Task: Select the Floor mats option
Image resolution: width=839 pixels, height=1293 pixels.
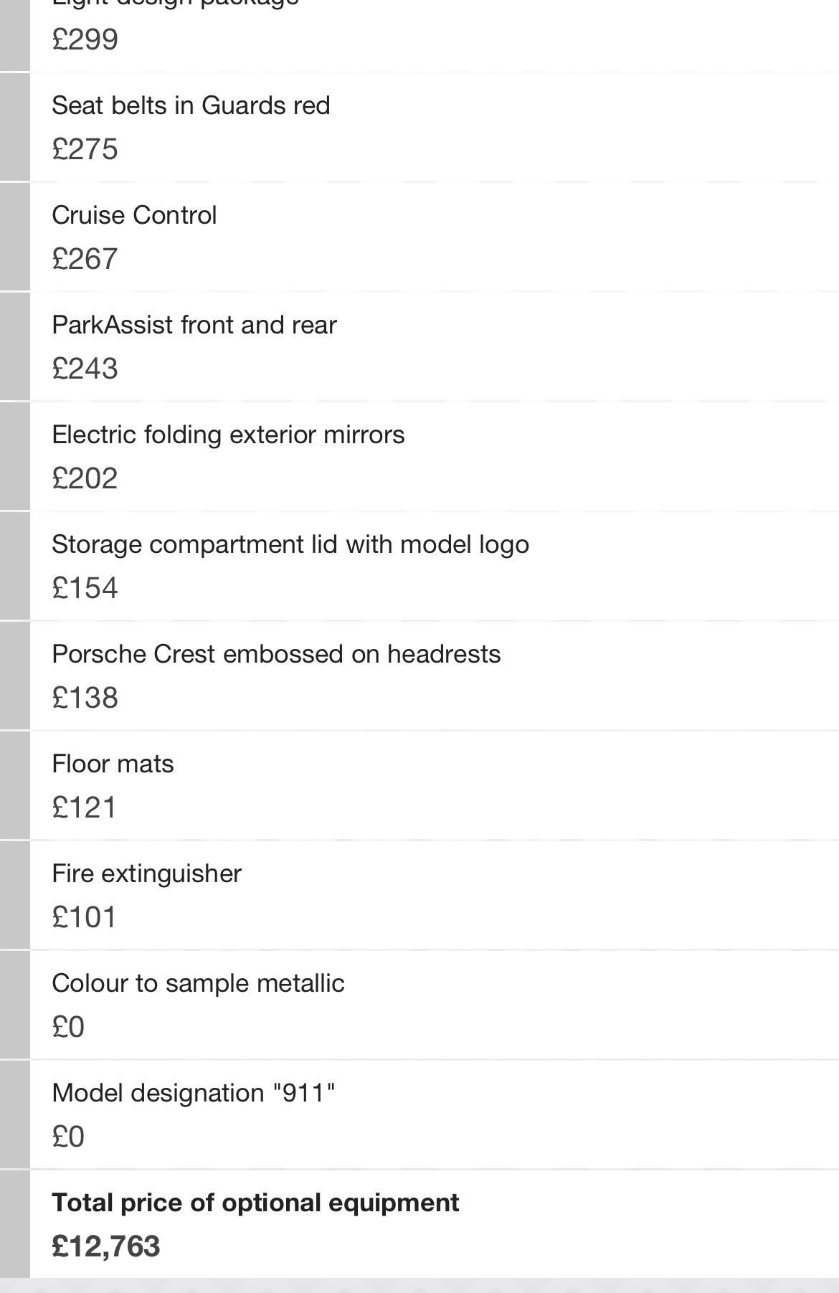Action: (x=435, y=786)
